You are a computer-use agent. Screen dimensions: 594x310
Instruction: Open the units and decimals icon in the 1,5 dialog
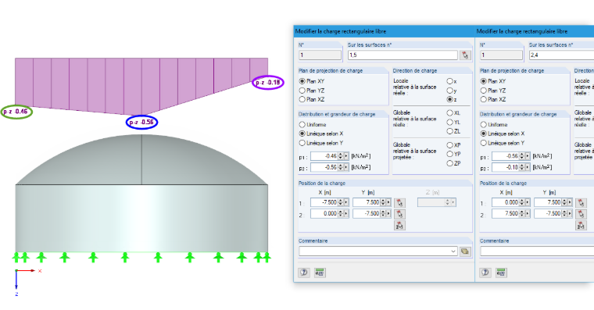tap(320, 273)
